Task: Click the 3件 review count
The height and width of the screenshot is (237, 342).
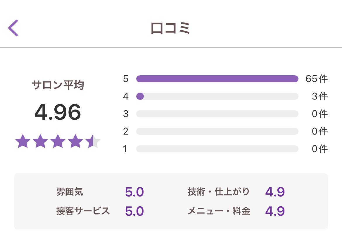Action: [x=319, y=96]
